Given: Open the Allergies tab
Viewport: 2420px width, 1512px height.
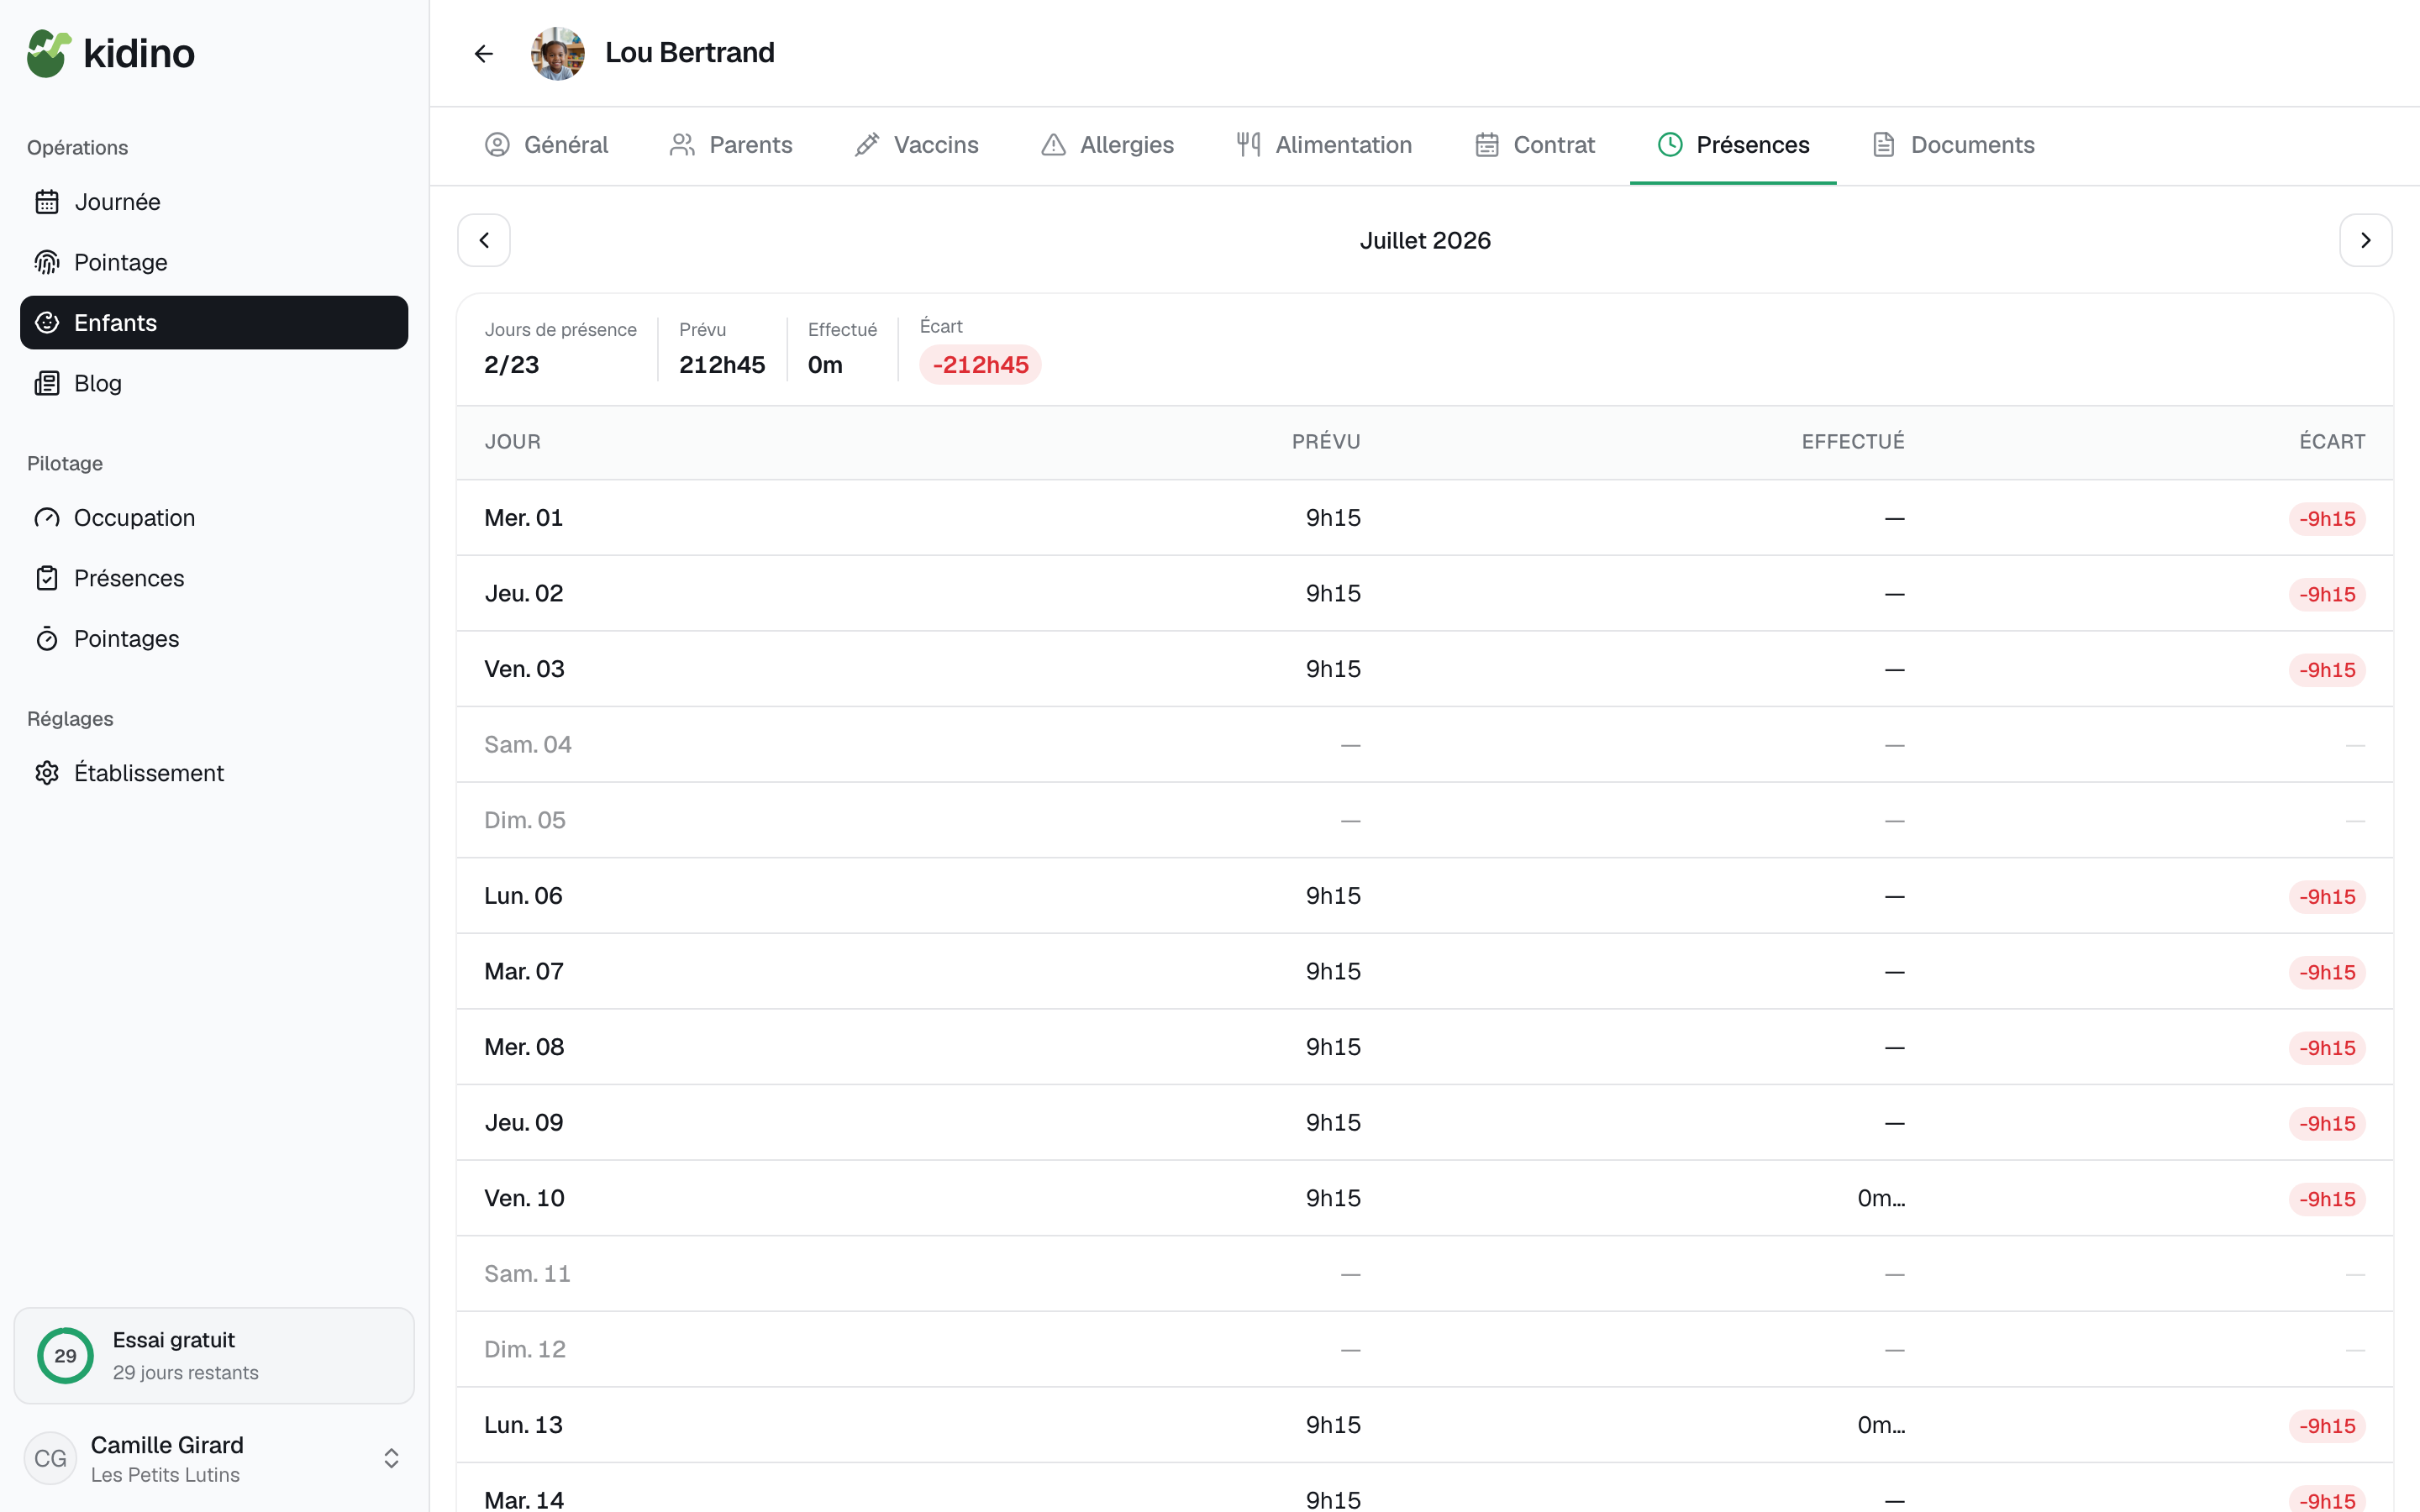Looking at the screenshot, I should click(x=1108, y=145).
